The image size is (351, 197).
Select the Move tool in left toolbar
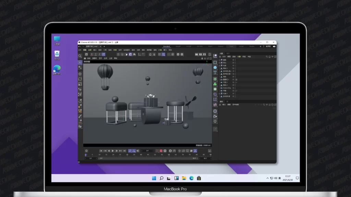point(80,74)
